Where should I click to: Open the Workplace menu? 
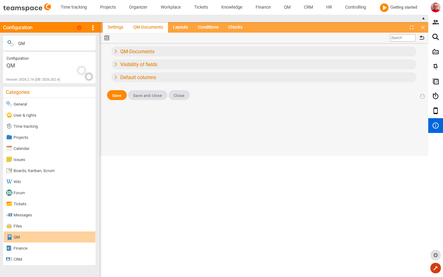(x=171, y=7)
